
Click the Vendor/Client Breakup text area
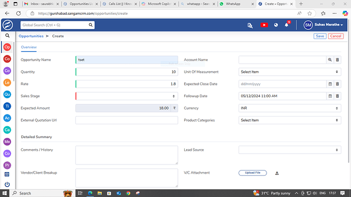pos(127,178)
